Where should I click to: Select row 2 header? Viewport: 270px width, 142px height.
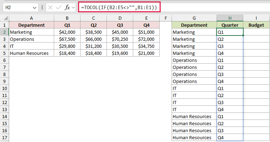(5, 32)
